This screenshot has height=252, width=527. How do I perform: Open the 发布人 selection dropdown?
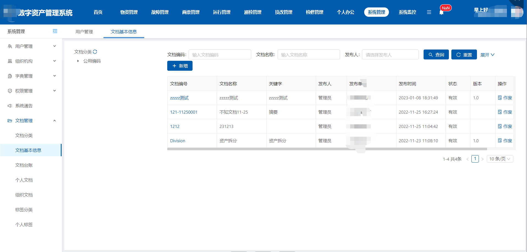[x=390, y=54]
